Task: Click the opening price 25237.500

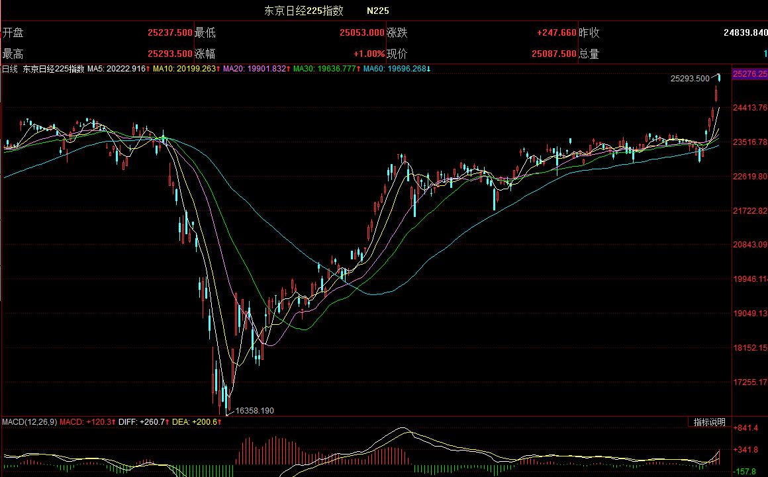Action: [170, 33]
